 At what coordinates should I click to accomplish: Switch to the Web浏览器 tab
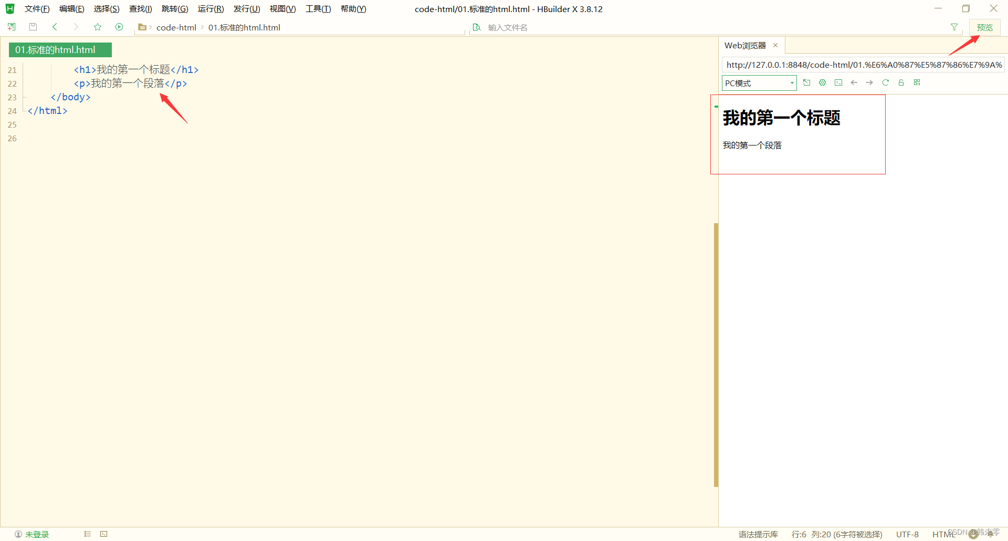coord(745,45)
